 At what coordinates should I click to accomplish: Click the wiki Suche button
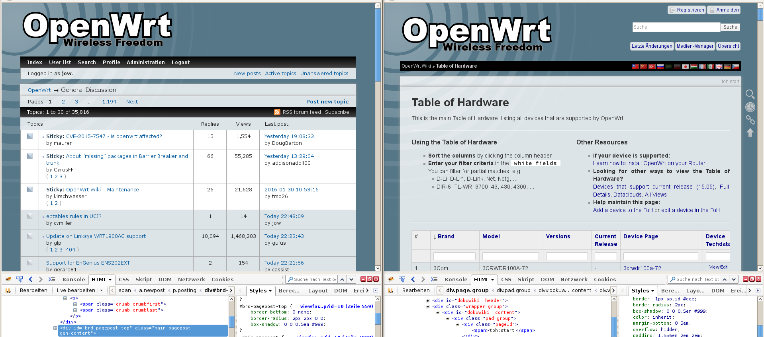pyautogui.click(x=730, y=27)
